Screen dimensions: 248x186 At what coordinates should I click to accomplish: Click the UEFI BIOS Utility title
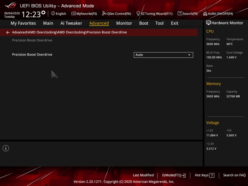tap(57, 6)
